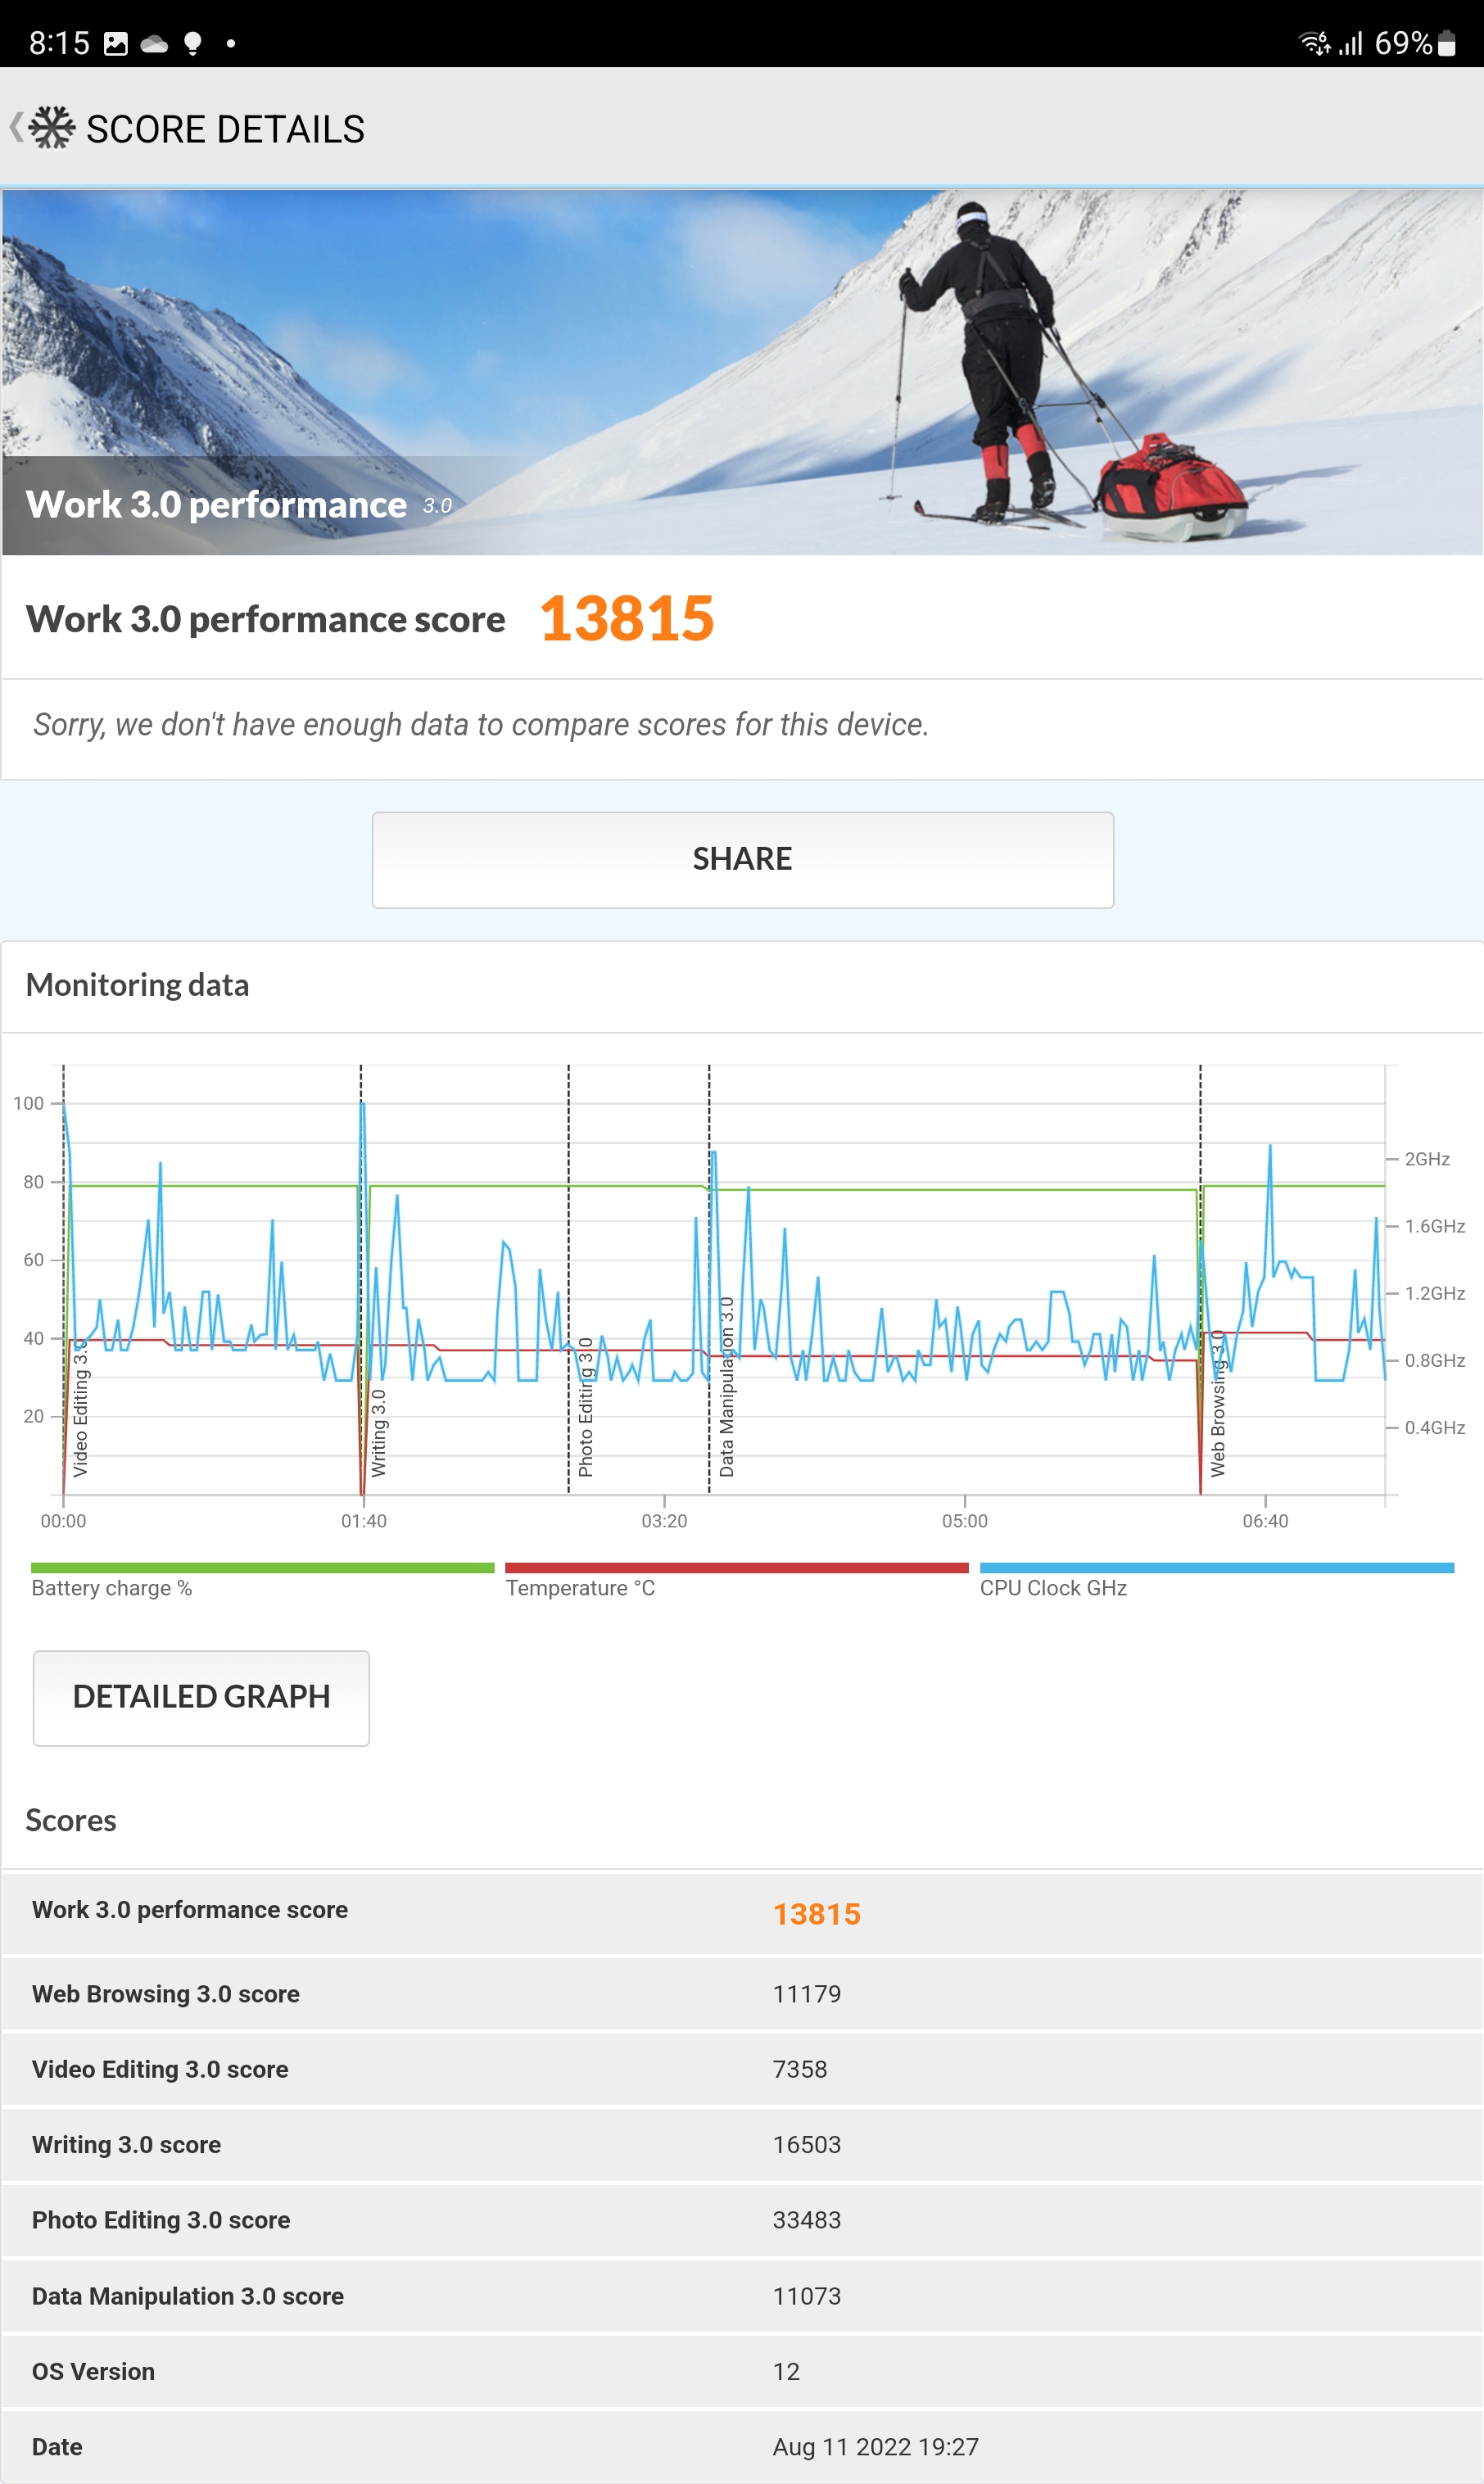Tap the battery icon in status bar
Screen dimensions: 1484x2484
point(1446,43)
